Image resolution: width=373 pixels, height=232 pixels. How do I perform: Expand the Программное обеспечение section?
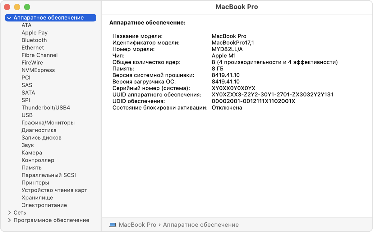pyautogui.click(x=9, y=220)
